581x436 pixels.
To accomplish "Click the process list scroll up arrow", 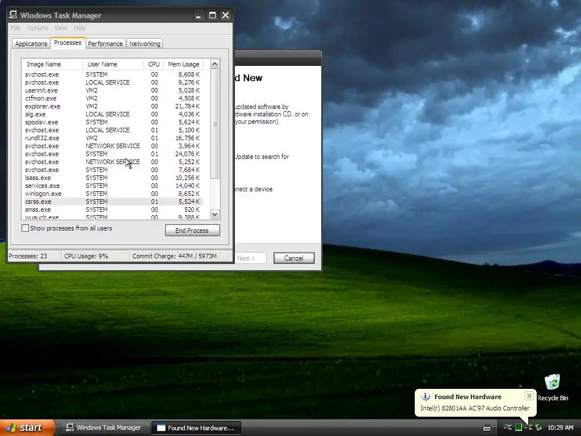I will (215, 64).
